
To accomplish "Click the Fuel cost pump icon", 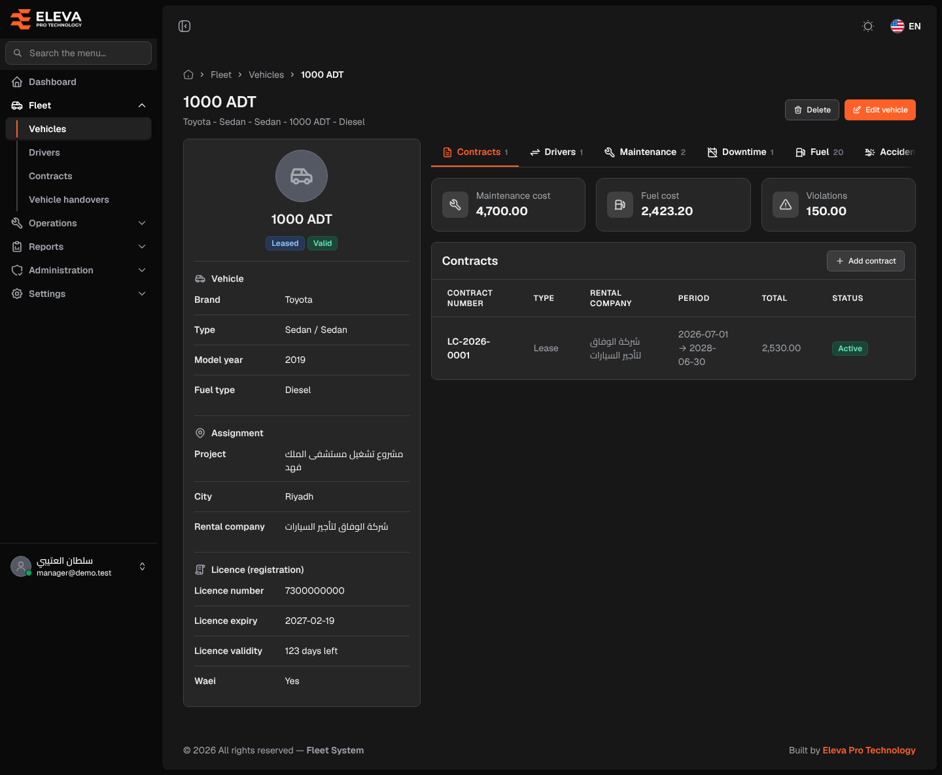I will [x=620, y=205].
